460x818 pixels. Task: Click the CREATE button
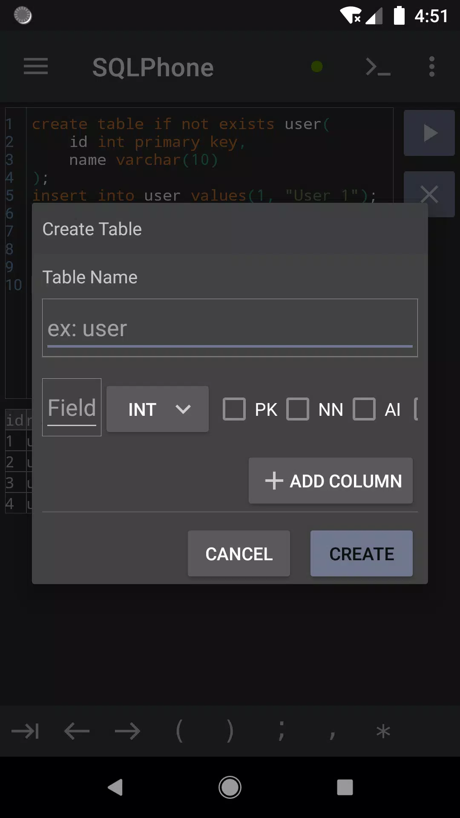click(362, 553)
